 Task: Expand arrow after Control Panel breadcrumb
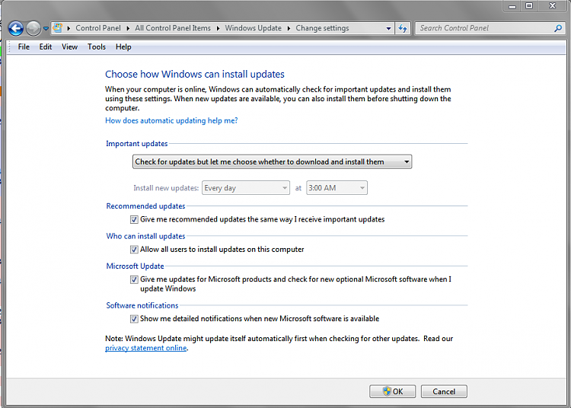click(x=128, y=28)
